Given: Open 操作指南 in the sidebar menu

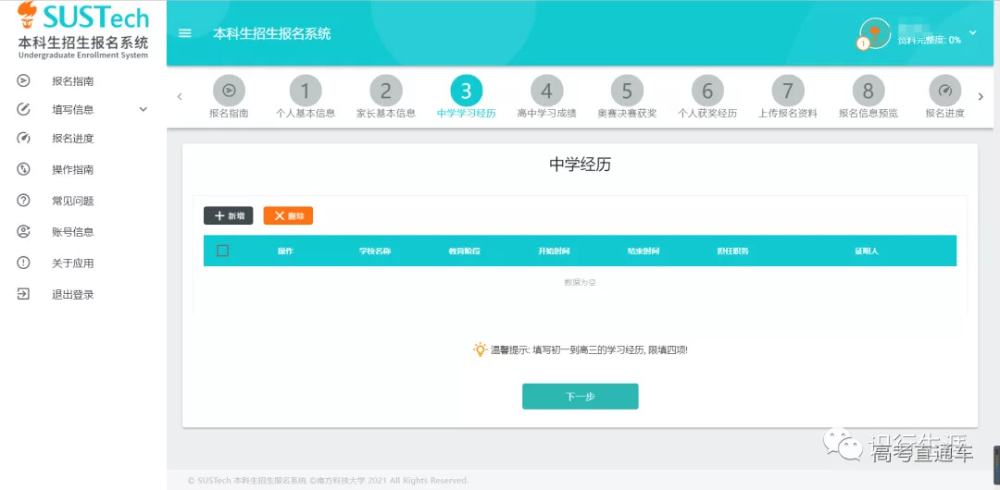Looking at the screenshot, I should click(73, 169).
